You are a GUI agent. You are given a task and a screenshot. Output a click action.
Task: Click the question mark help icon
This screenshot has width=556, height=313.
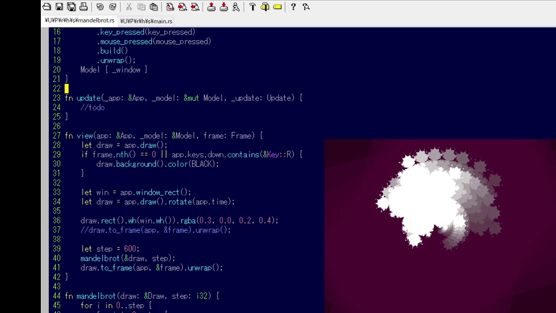click(293, 7)
